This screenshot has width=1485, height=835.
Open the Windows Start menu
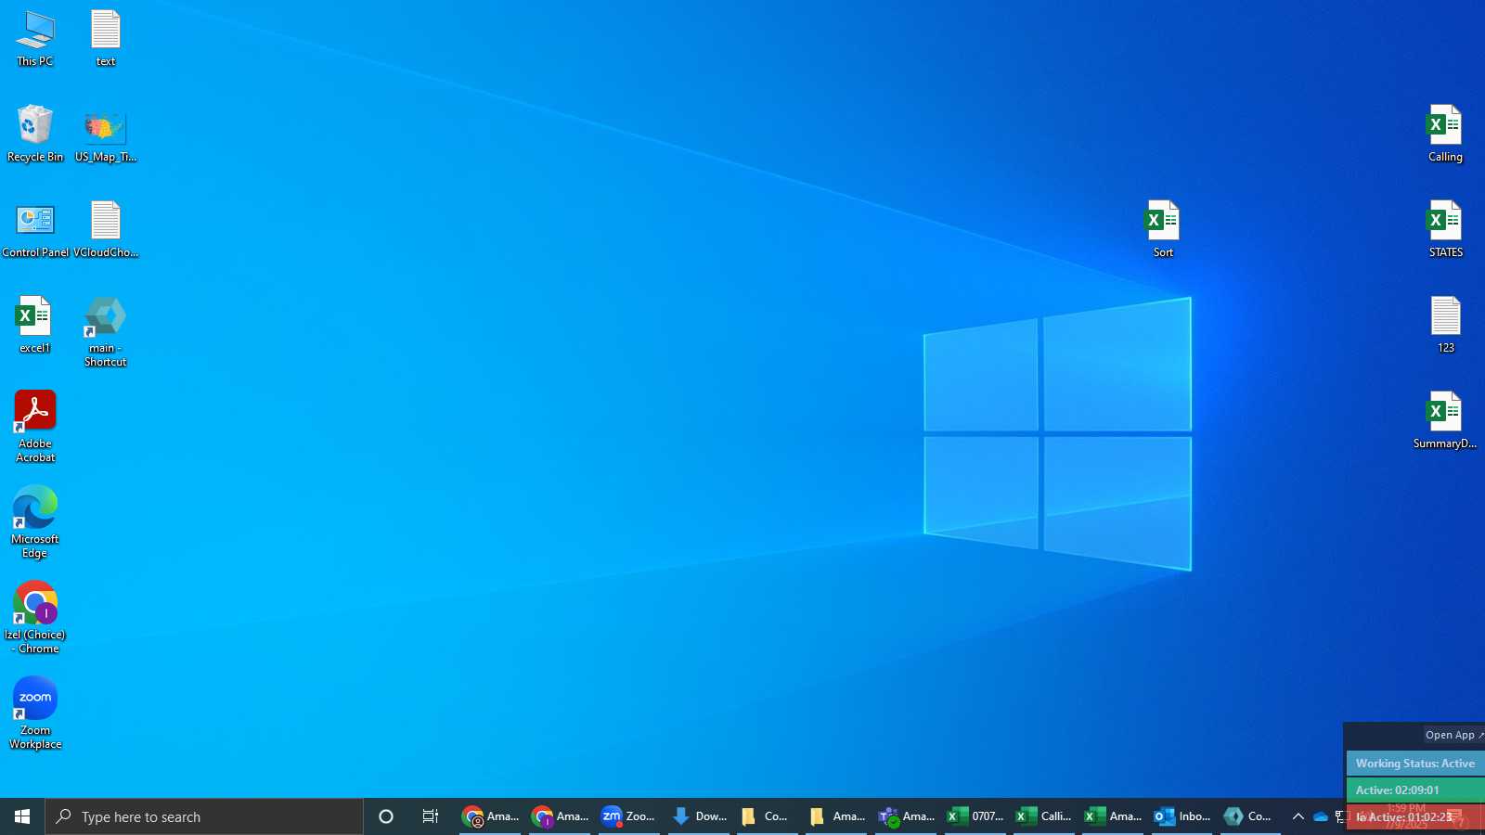click(22, 816)
